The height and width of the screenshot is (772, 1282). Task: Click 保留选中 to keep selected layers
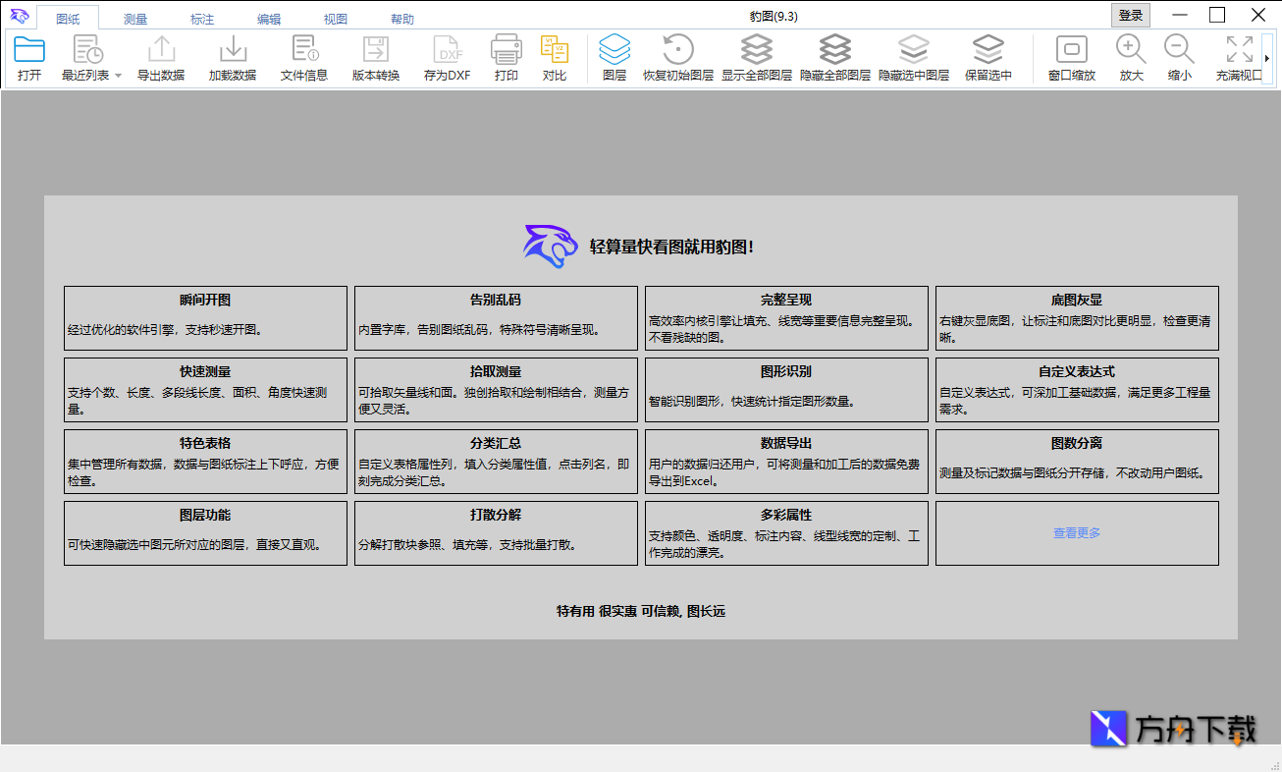[988, 56]
